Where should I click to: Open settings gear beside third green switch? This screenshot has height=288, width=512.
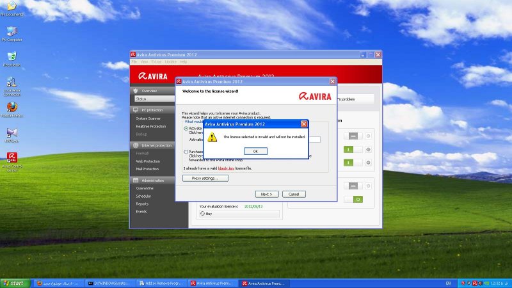368,163
